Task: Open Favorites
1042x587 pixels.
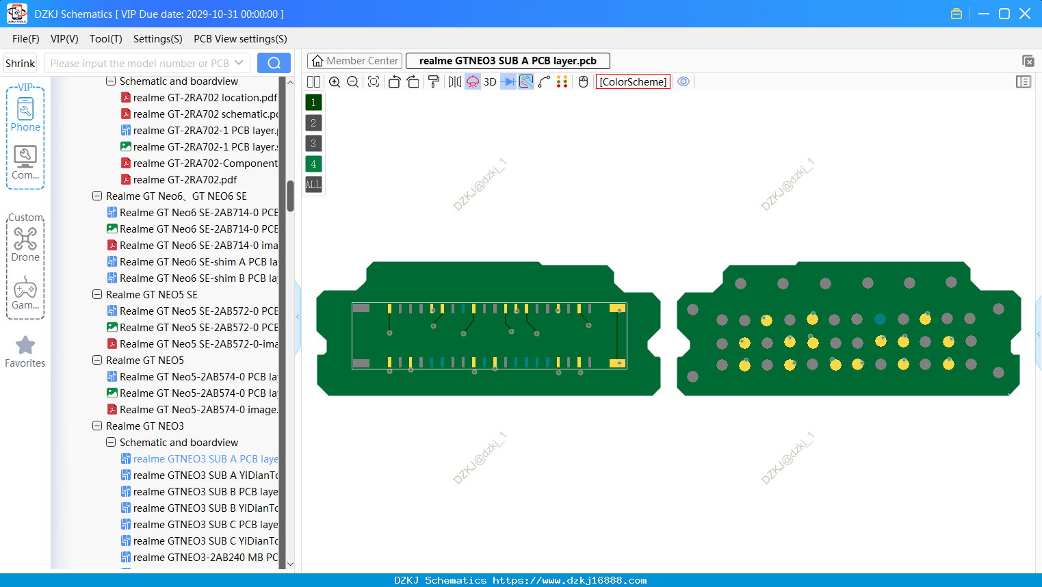Action: click(25, 352)
